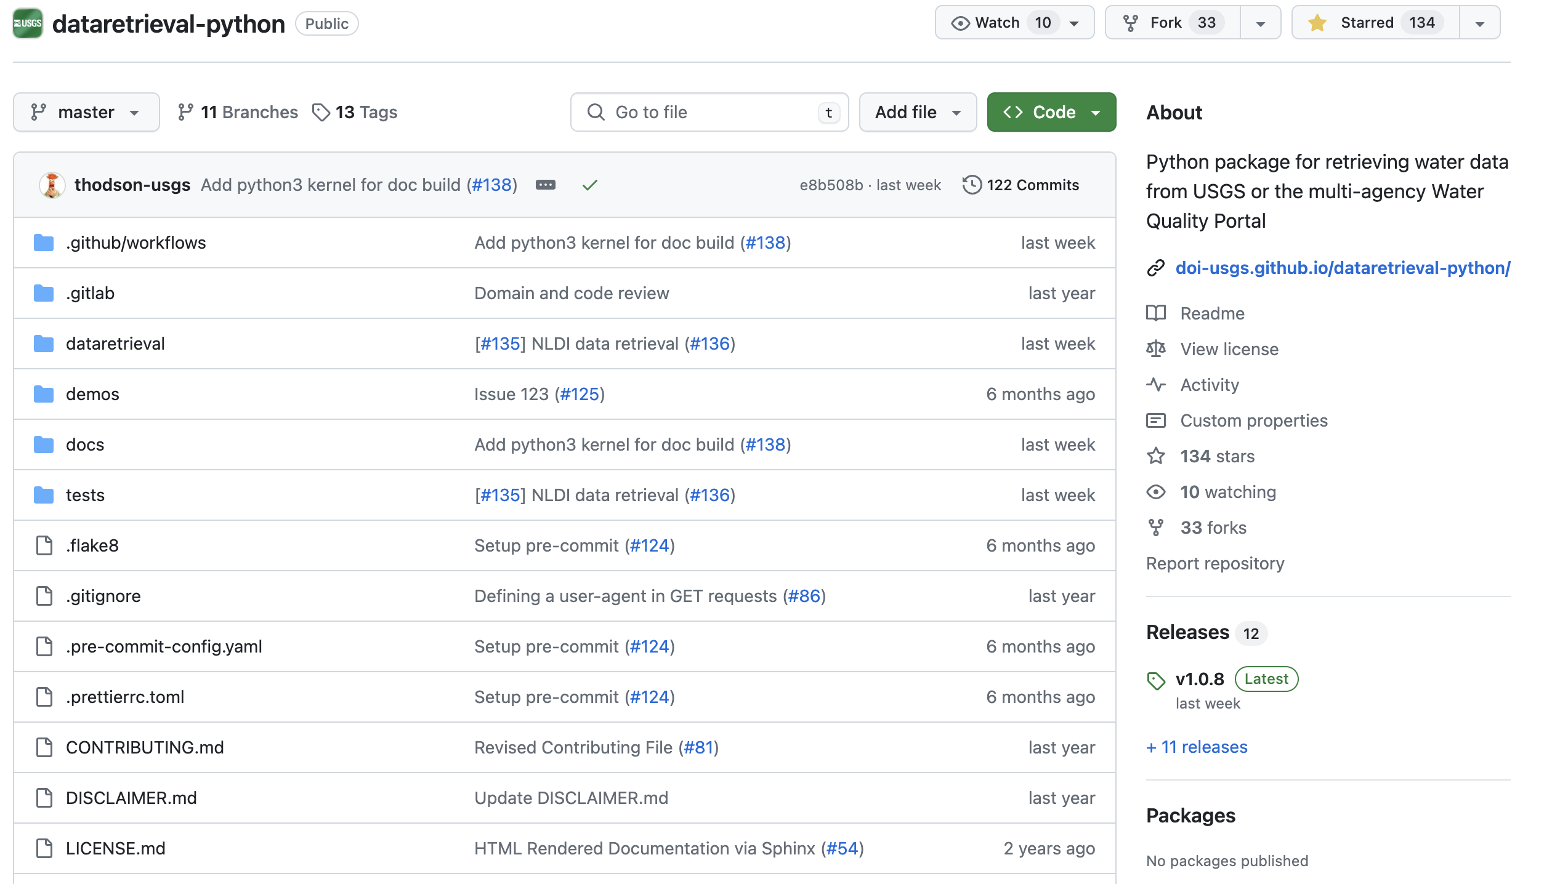Image resolution: width=1552 pixels, height=884 pixels.
Task: View the 11 Branches link
Action: point(238,112)
